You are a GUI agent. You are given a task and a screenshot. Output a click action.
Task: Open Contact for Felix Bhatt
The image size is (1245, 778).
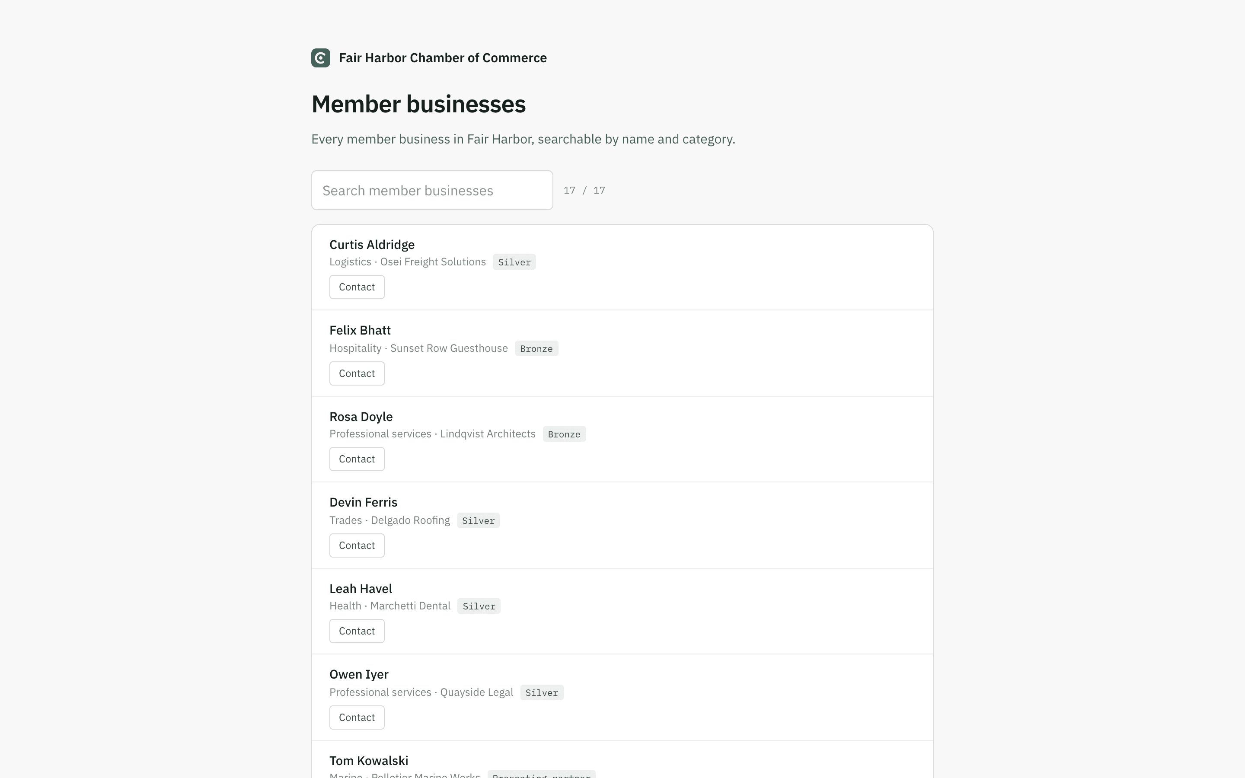[357, 373]
